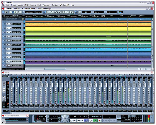Select the Mute X tool
The width and height of the screenshot is (156, 125).
click(x=60, y=12)
